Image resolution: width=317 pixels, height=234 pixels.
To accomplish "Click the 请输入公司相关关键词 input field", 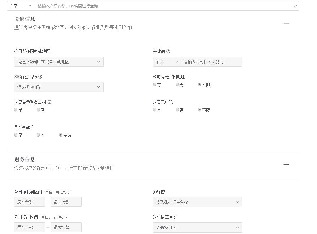I will 212,62.
